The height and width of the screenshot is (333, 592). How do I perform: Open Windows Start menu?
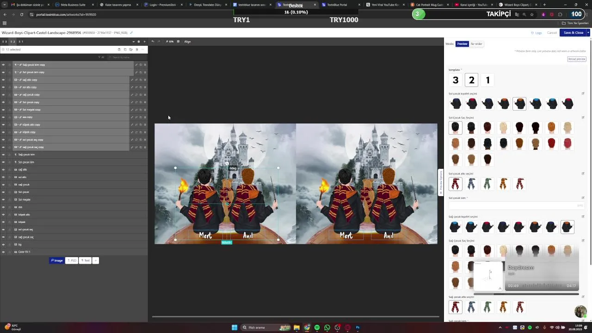(x=234, y=327)
